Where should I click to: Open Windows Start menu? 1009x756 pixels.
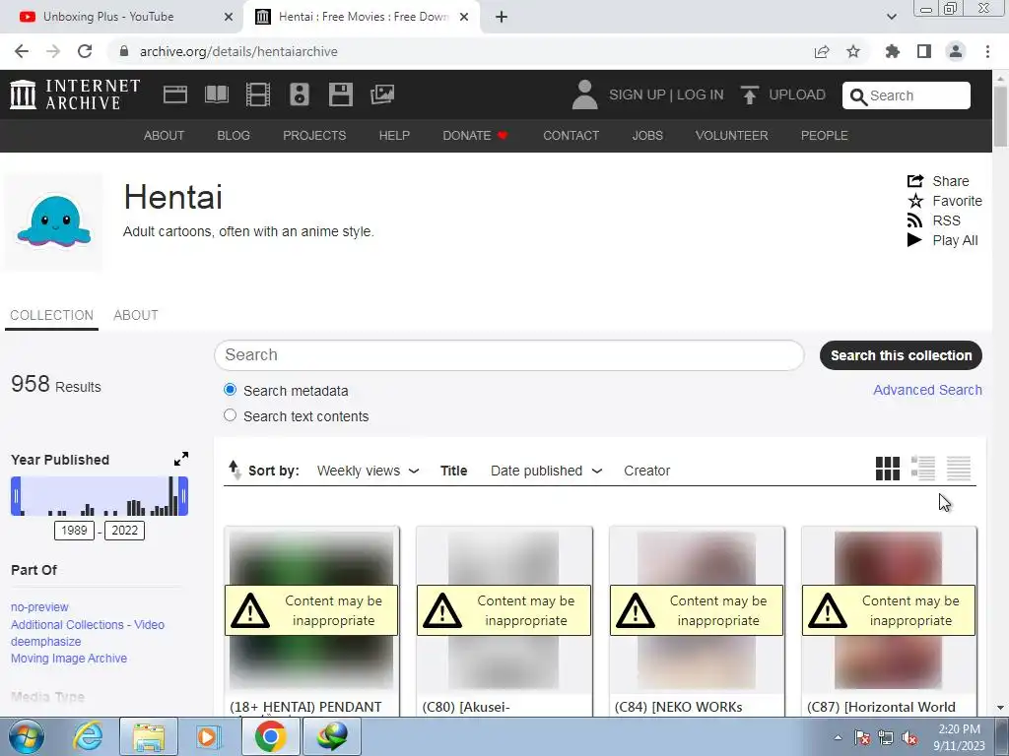pos(27,736)
